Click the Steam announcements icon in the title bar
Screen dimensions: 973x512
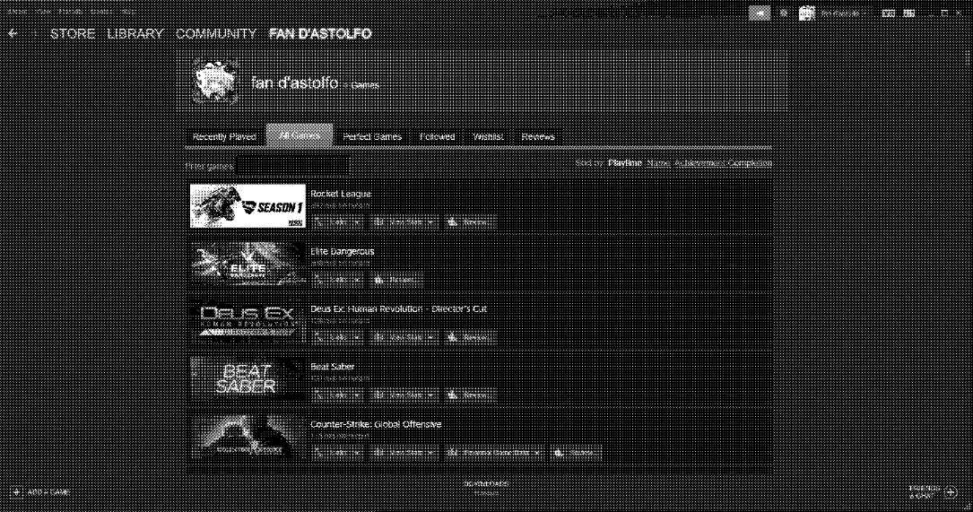pyautogui.click(x=759, y=13)
